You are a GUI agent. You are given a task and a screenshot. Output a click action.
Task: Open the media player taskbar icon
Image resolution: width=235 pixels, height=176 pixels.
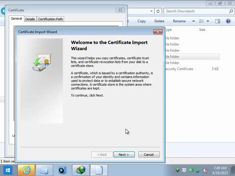coord(63,170)
